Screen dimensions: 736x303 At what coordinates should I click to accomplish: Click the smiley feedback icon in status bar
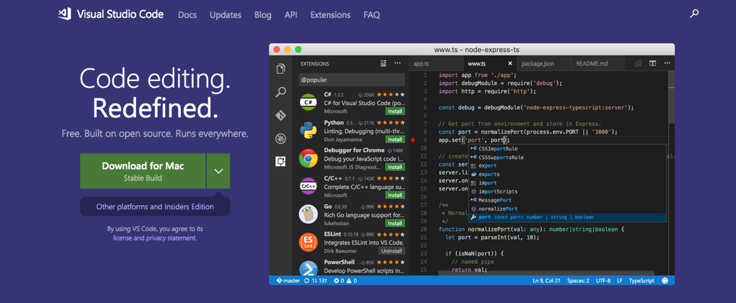665,280
